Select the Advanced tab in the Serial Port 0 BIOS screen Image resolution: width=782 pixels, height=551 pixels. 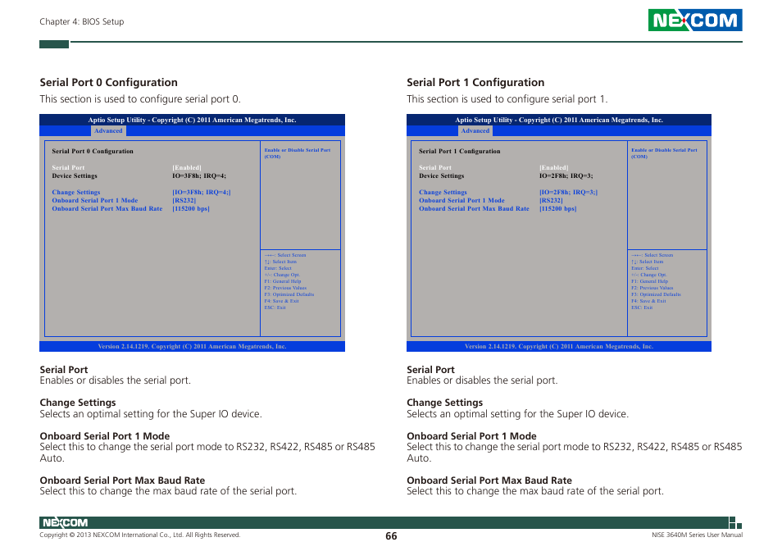point(108,130)
